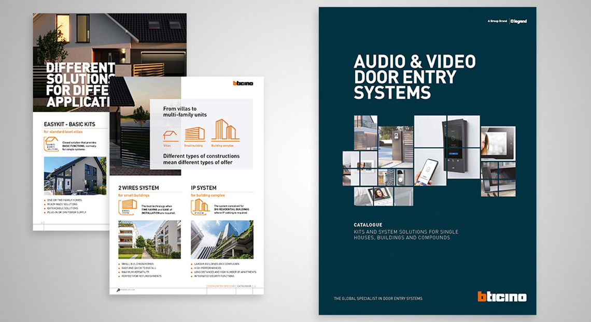Viewport: 591px width, 322px height.
Task: Click the '2 WIRES SYSTEM' heading
Action: click(x=139, y=188)
